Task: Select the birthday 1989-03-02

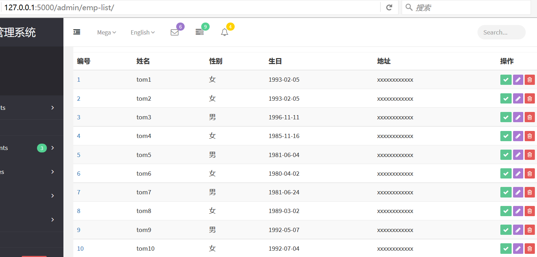Action: [x=284, y=211]
